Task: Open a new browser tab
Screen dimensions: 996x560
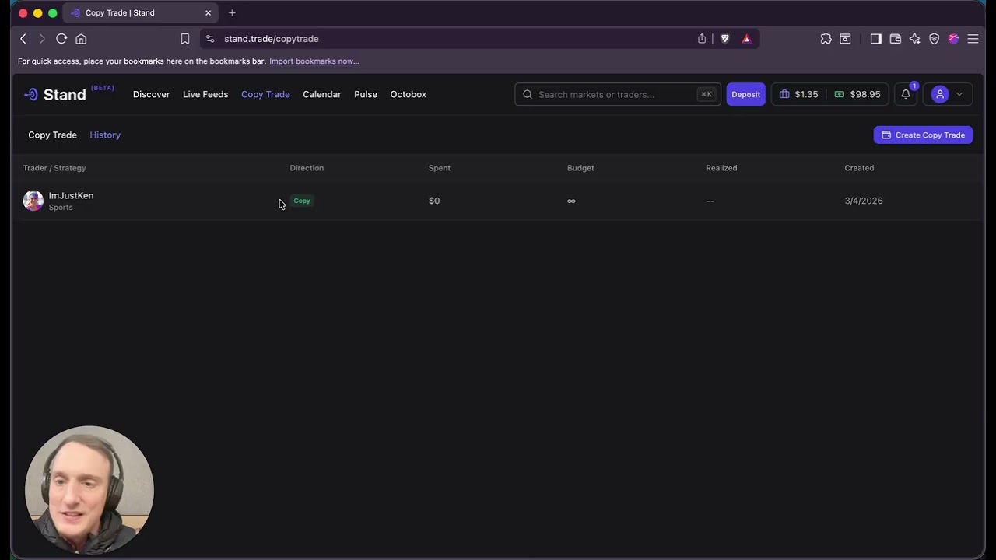Action: pos(232,13)
